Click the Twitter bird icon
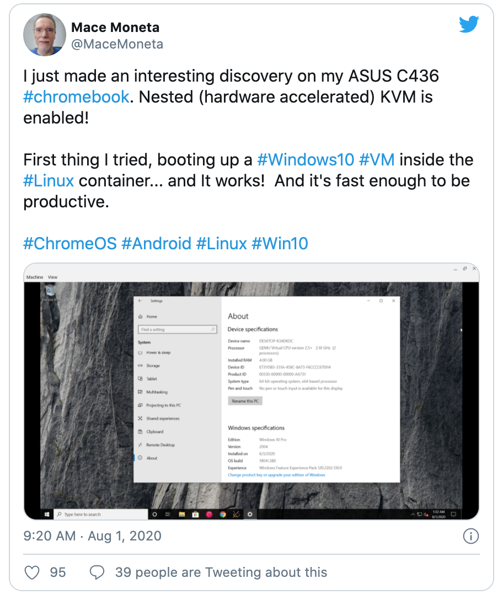Viewport: 503px width, 600px height. click(469, 24)
